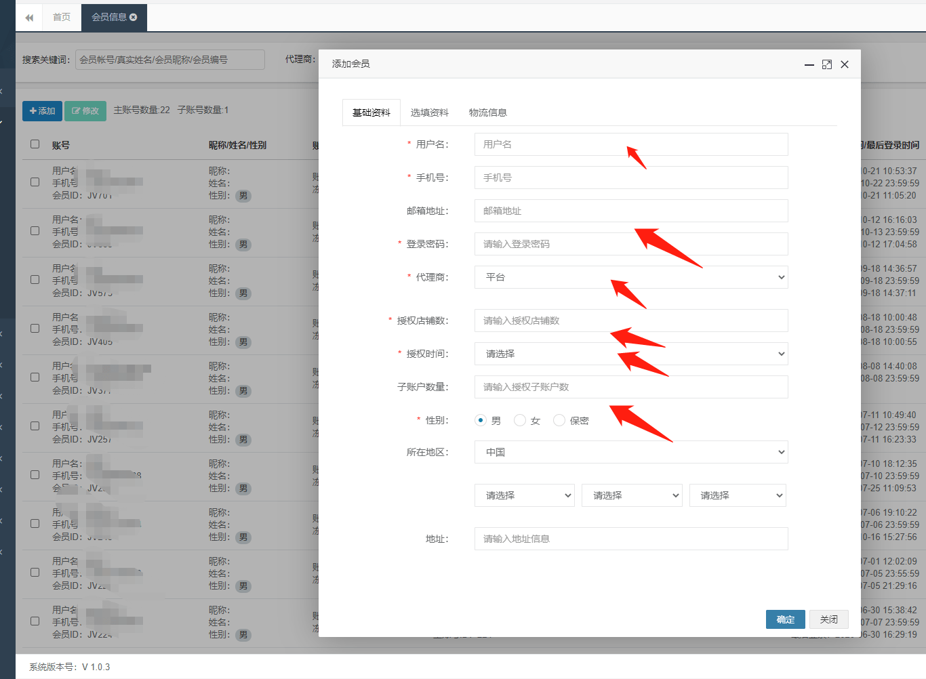This screenshot has width=926, height=679.
Task: Click into the 手机号 input field
Action: pyautogui.click(x=630, y=178)
